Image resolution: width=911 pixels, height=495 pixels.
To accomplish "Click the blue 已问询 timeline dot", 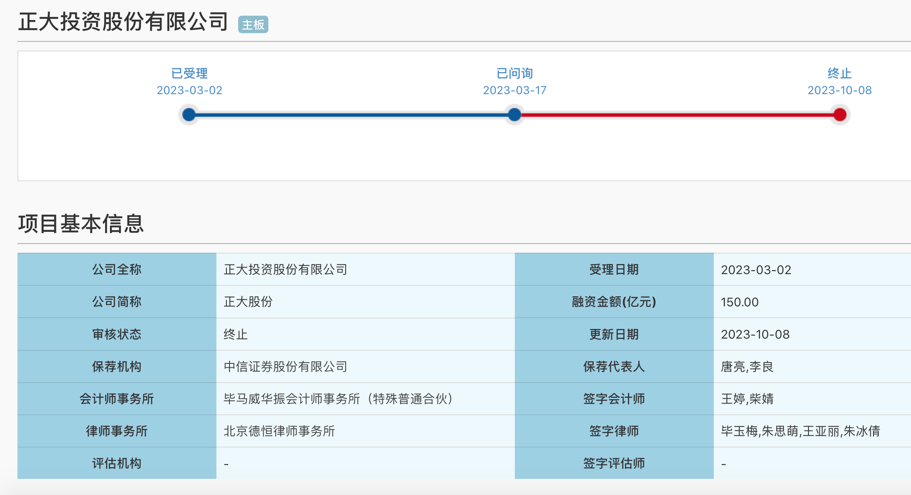I will (514, 115).
